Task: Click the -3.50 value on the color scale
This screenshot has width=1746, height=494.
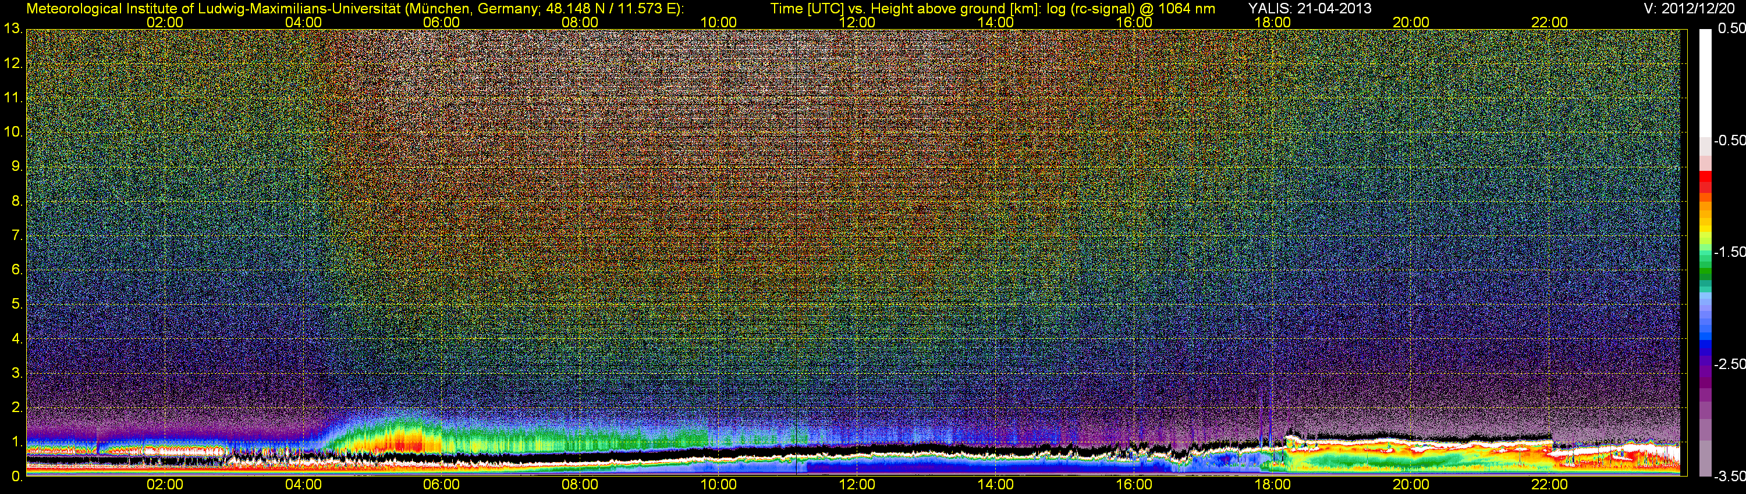Action: tap(1729, 477)
